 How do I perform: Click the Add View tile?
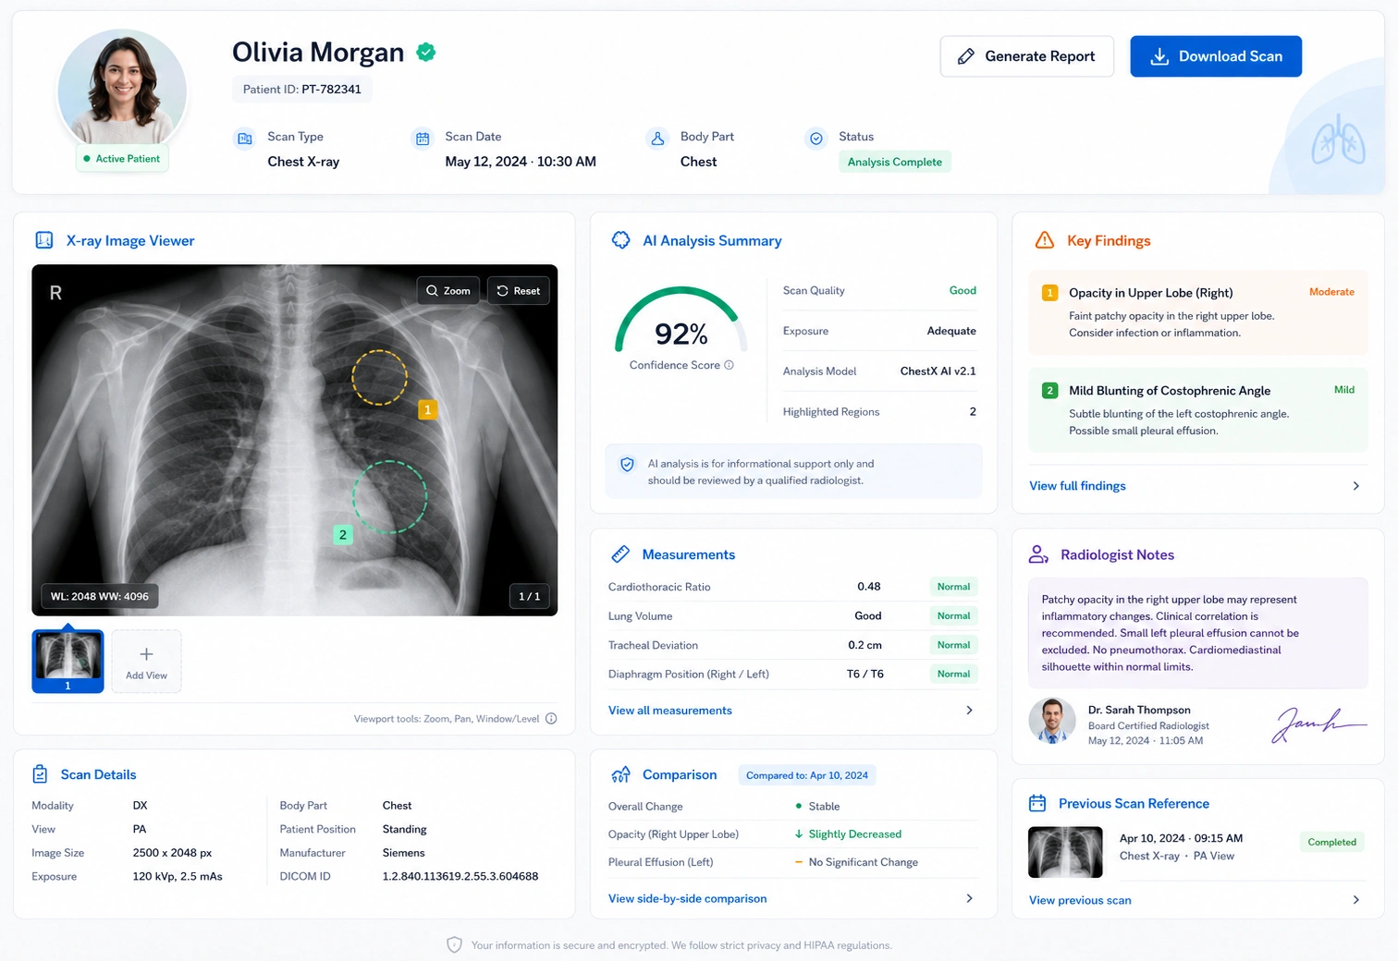tap(146, 662)
